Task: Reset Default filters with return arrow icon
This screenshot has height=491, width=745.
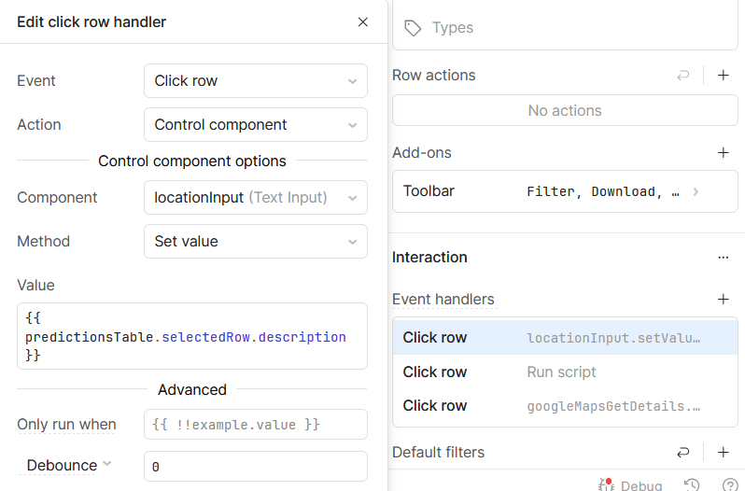Action: click(x=682, y=452)
